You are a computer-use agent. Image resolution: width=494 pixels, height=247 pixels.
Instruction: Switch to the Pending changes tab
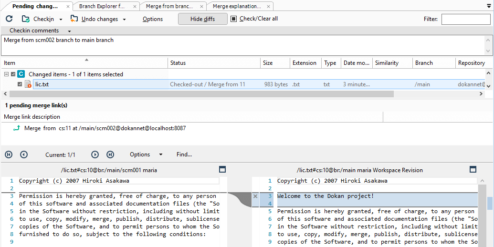35,6
